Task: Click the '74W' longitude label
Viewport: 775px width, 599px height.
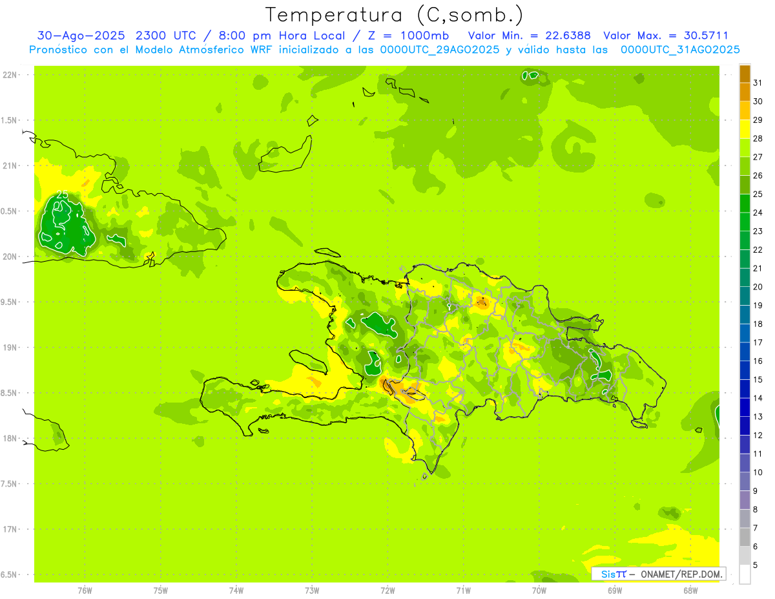Action: click(x=236, y=590)
